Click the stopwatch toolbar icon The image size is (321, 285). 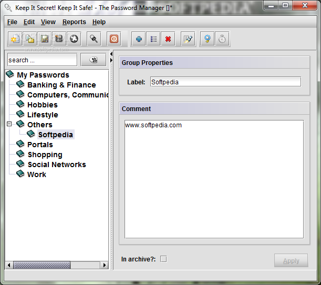(222, 39)
